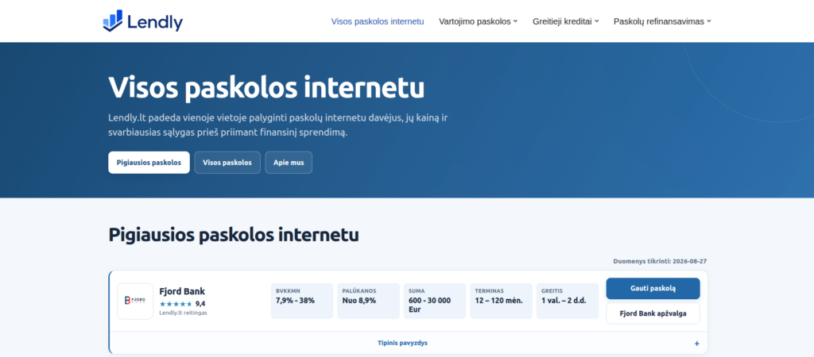Open Paskolų refinansavimas dropdown menu

(662, 21)
